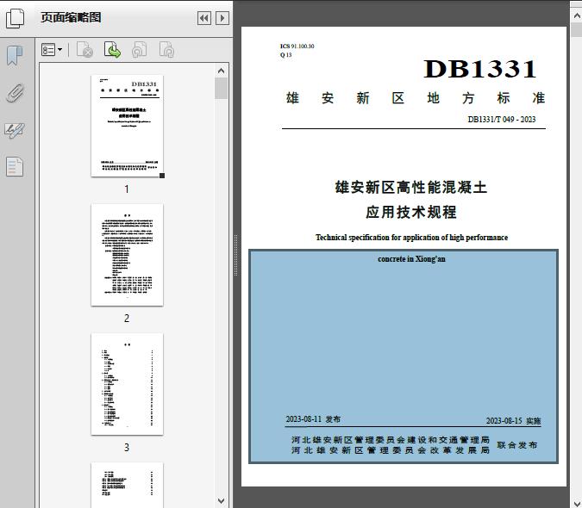The height and width of the screenshot is (508, 582).
Task: Click 联合发布 text in document footer
Action: click(517, 445)
